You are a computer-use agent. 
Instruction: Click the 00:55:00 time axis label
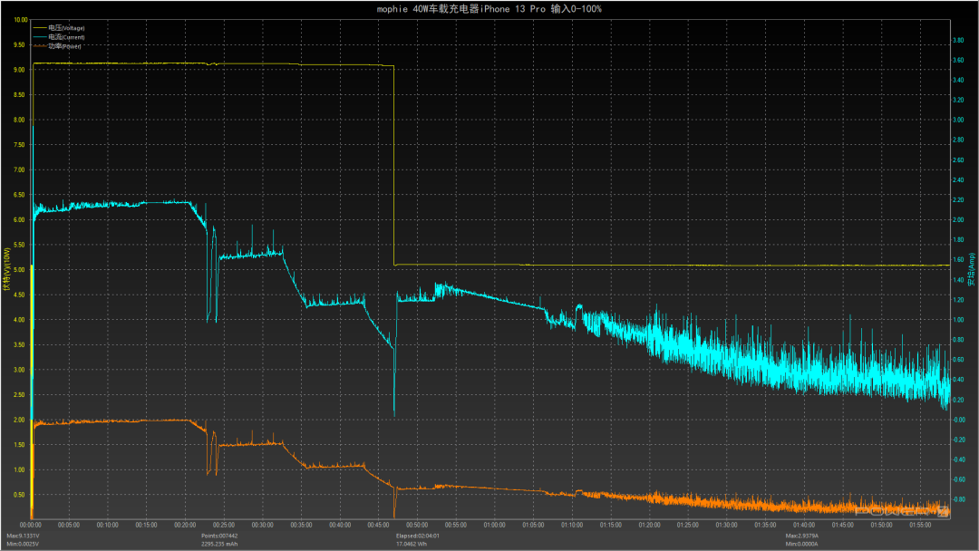[456, 526]
